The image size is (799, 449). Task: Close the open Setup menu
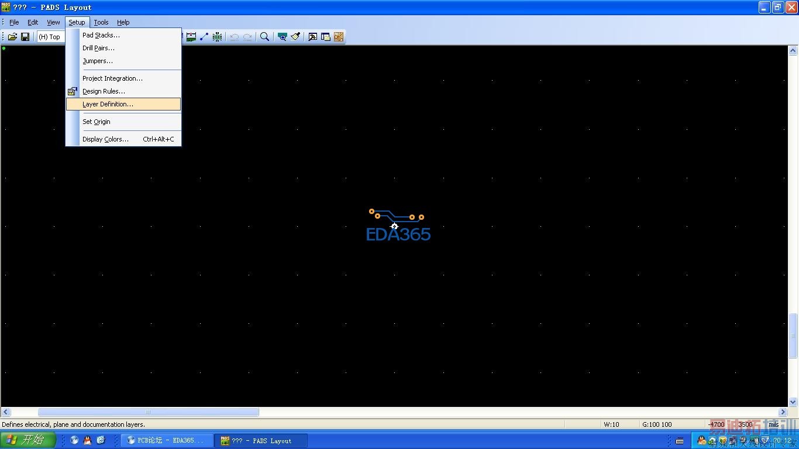77,22
